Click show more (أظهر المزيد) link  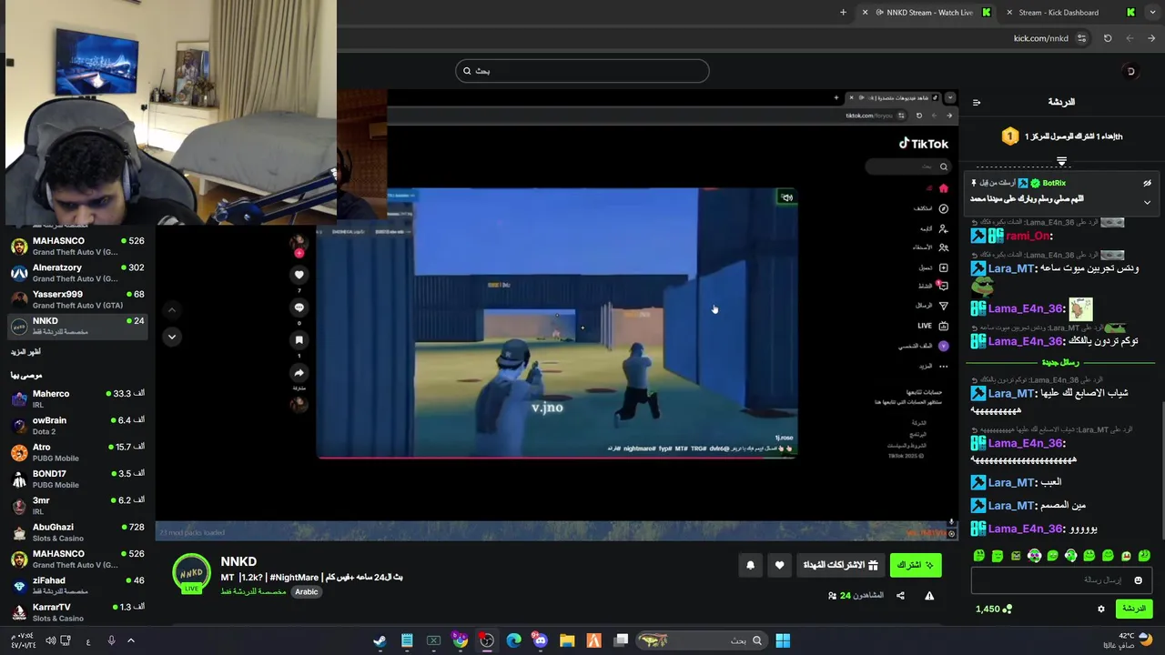[x=25, y=351]
